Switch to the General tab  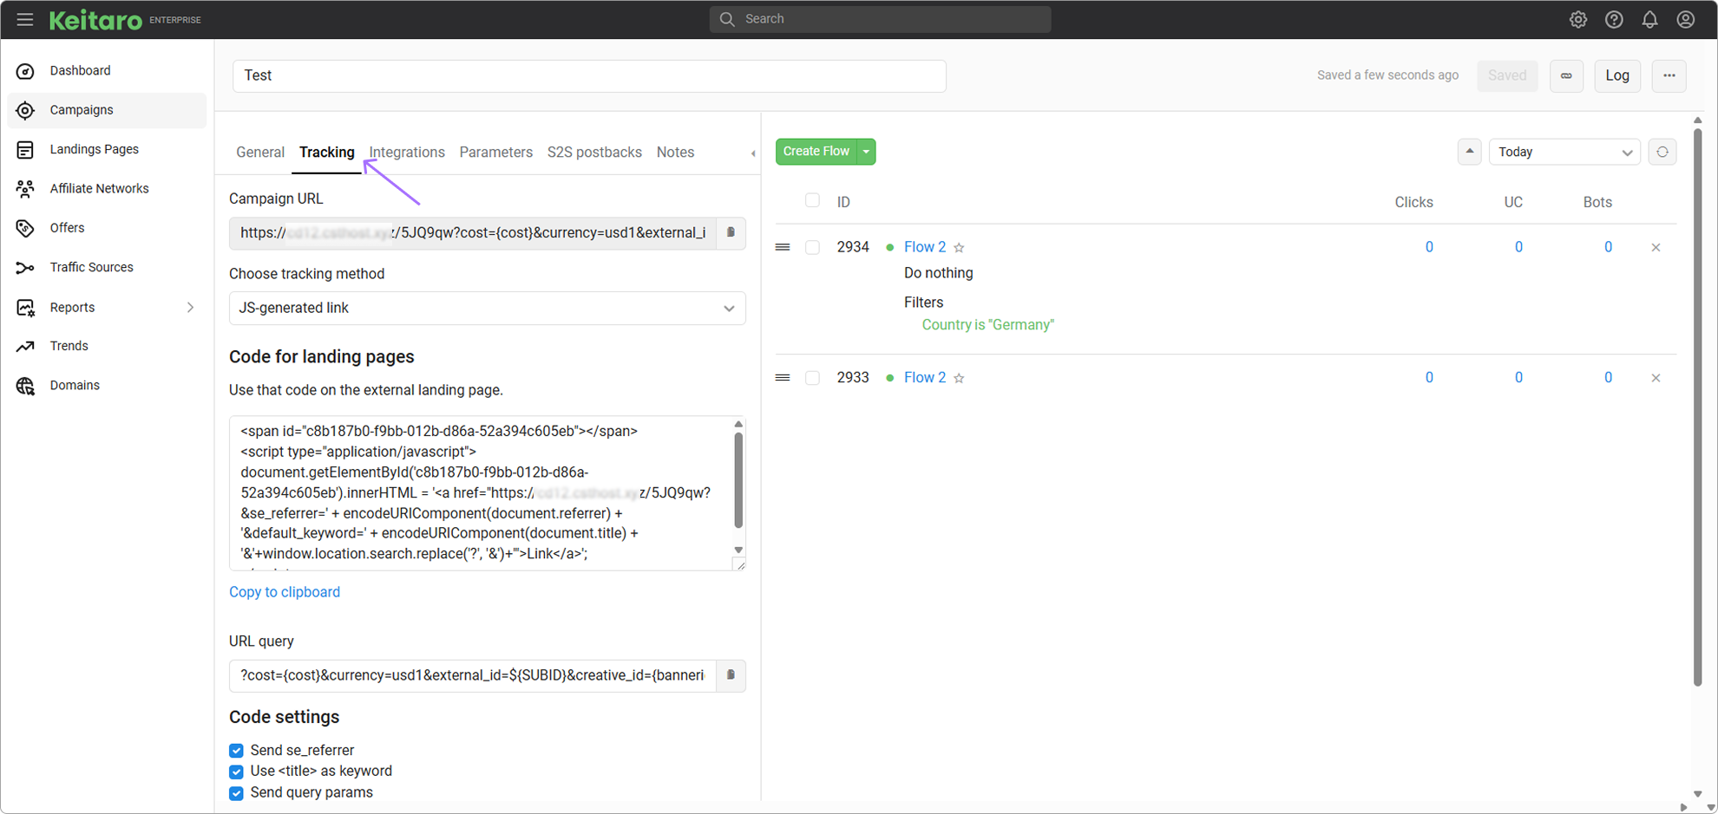[260, 153]
